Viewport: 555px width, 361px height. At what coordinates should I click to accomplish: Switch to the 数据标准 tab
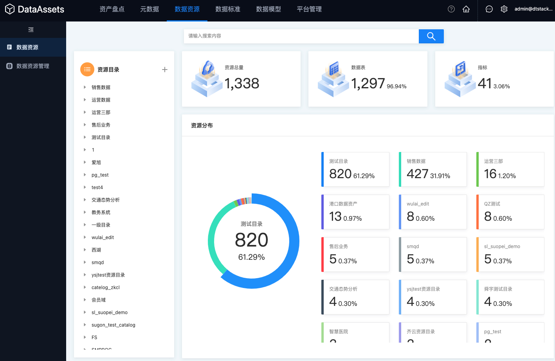pos(228,9)
